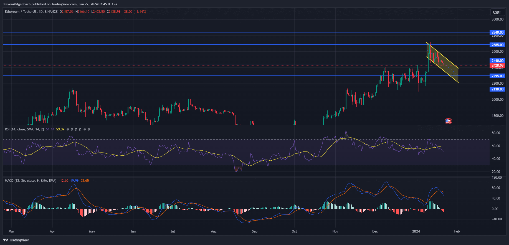Viewport: 509px width, 245px height.
Task: Click the 2600.00 tick on the price axis
Action: click(x=498, y=52)
